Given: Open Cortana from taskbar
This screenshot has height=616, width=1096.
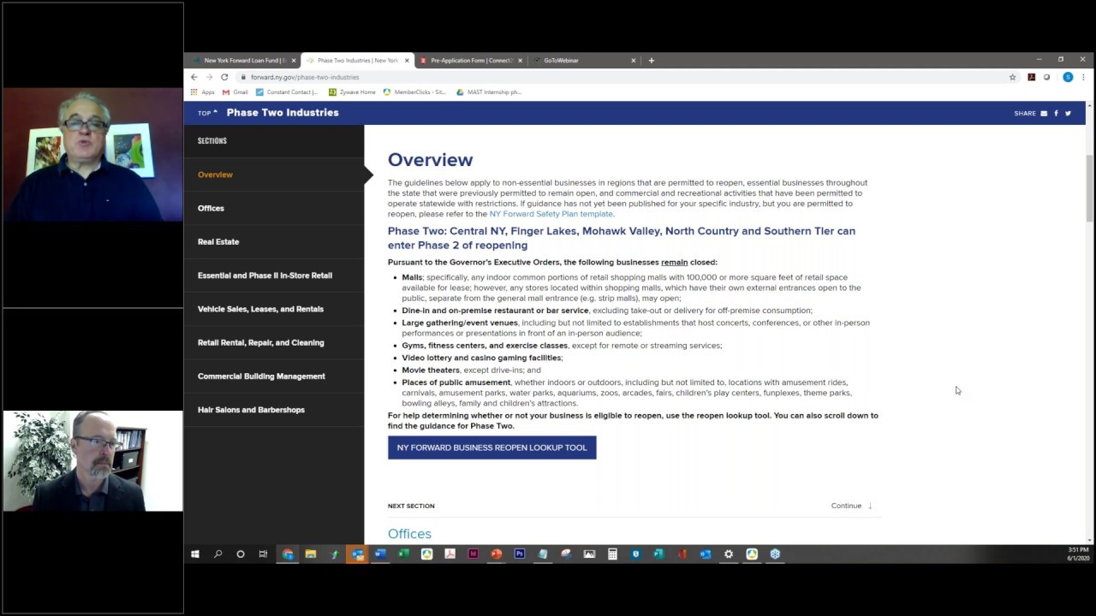Looking at the screenshot, I should click(241, 554).
